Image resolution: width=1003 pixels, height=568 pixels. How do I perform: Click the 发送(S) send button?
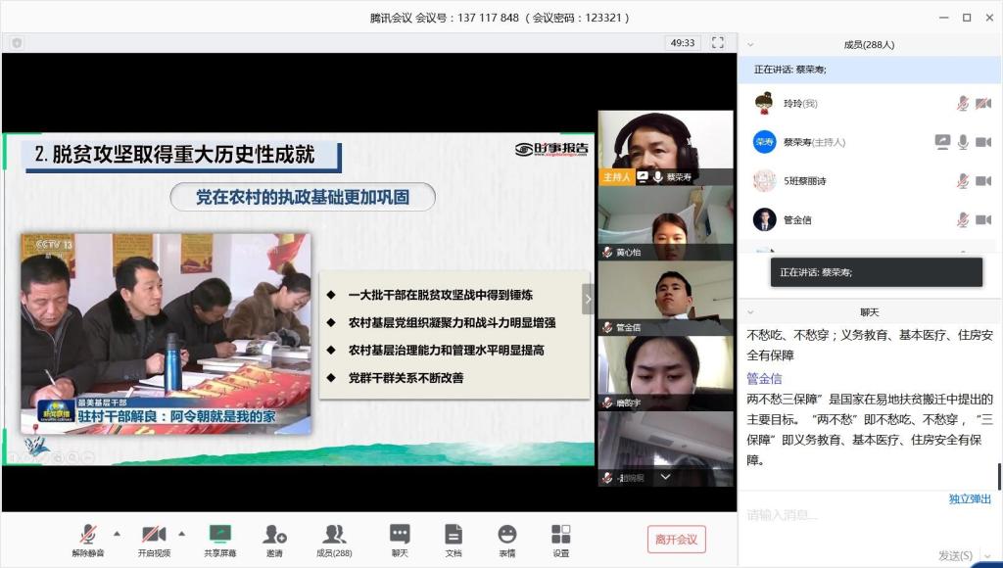pyautogui.click(x=955, y=555)
